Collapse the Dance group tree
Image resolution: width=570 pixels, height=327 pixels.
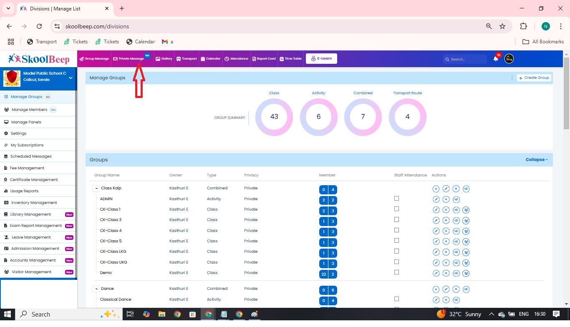click(96, 289)
